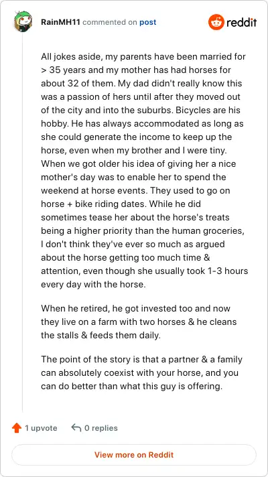Click the orange Reddit Snoo logo

(x=216, y=22)
